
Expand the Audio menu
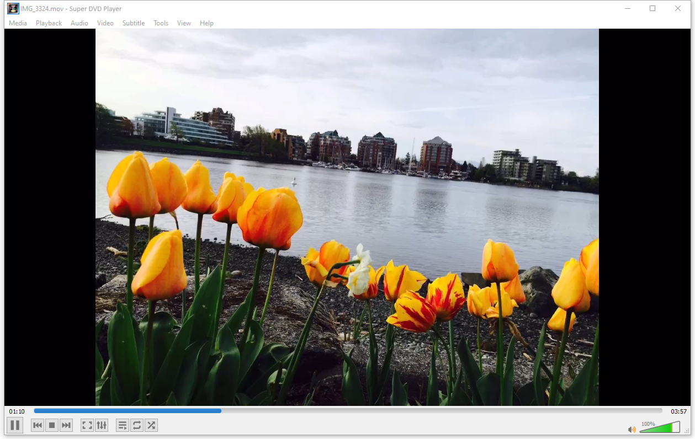click(79, 23)
